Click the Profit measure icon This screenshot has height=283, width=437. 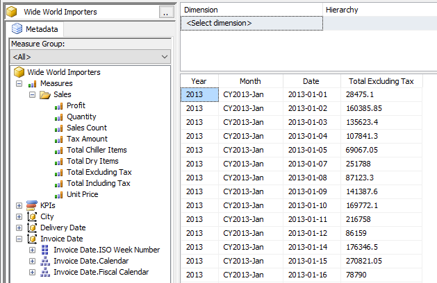(x=58, y=105)
